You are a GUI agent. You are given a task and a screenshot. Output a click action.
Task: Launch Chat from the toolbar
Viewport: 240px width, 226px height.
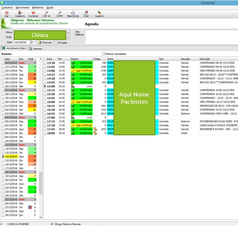click(x=86, y=13)
